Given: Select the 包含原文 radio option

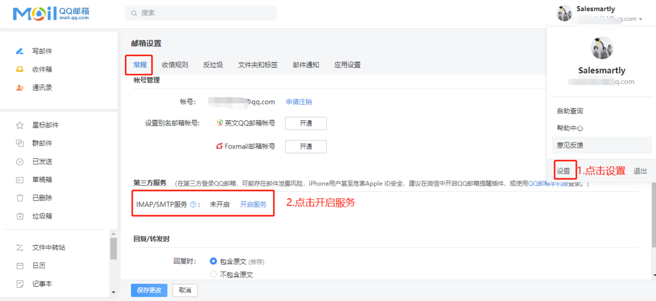Looking at the screenshot, I should 214,261.
